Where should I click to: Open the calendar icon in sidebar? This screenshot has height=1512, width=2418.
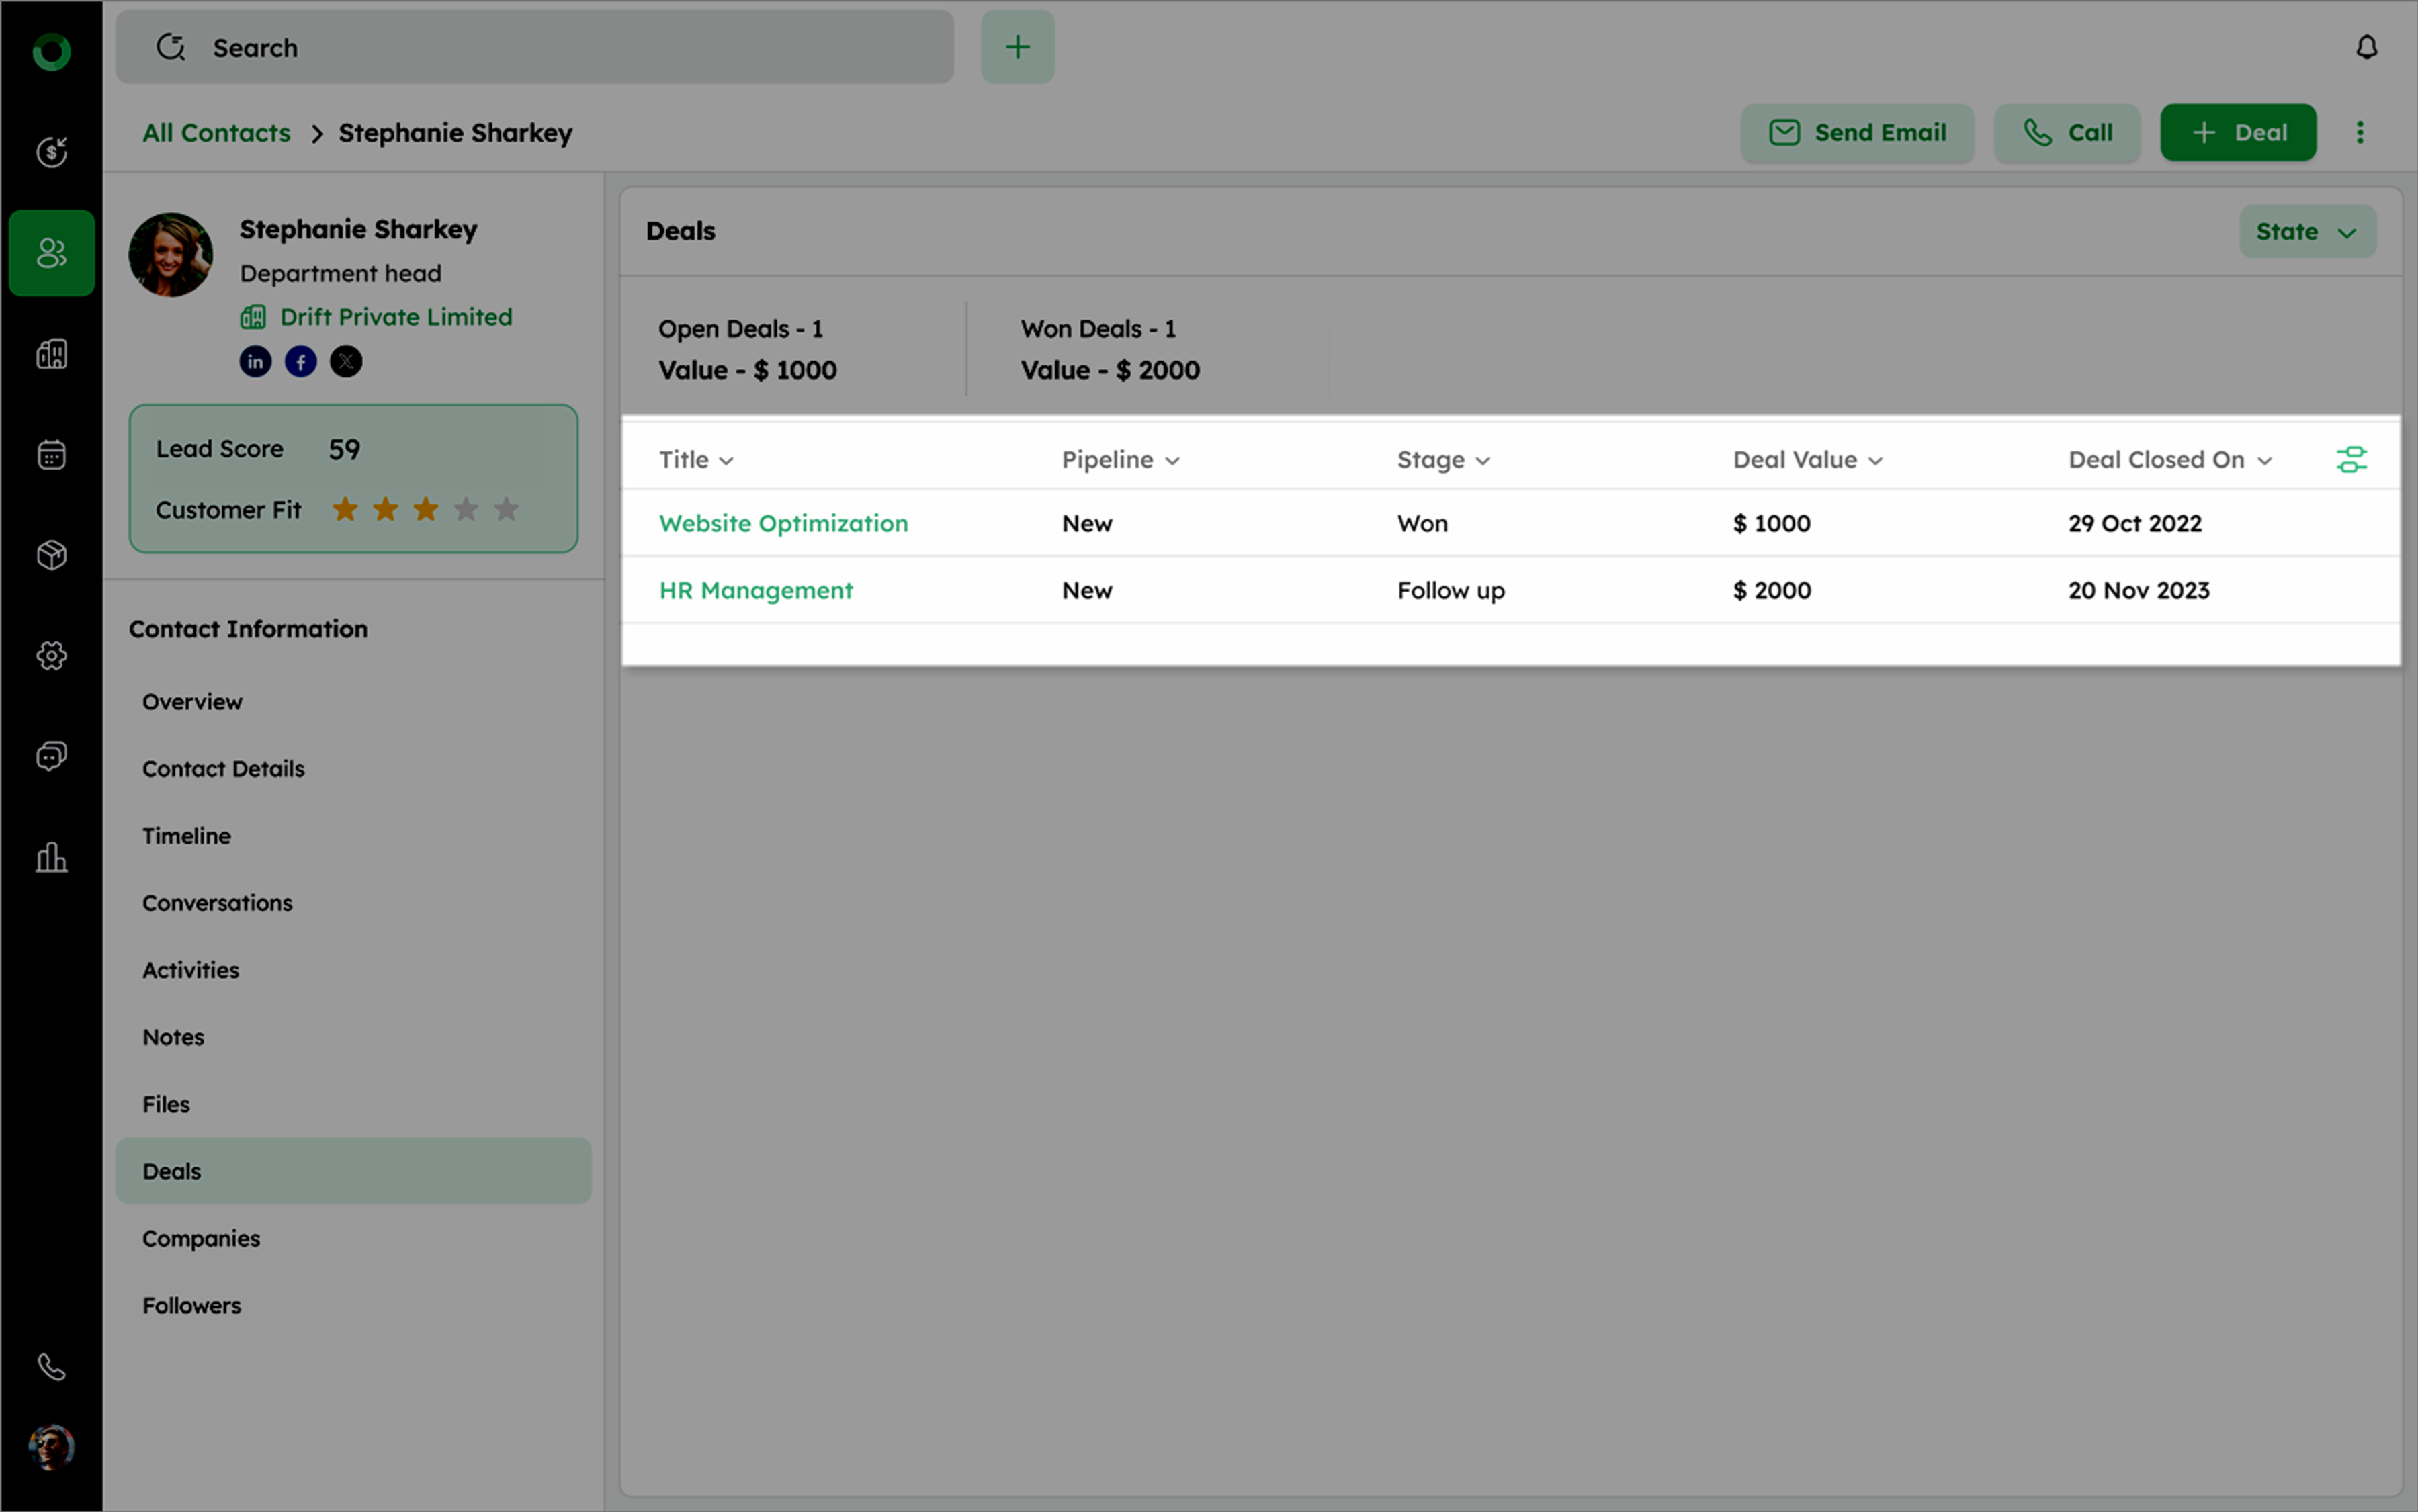[51, 455]
